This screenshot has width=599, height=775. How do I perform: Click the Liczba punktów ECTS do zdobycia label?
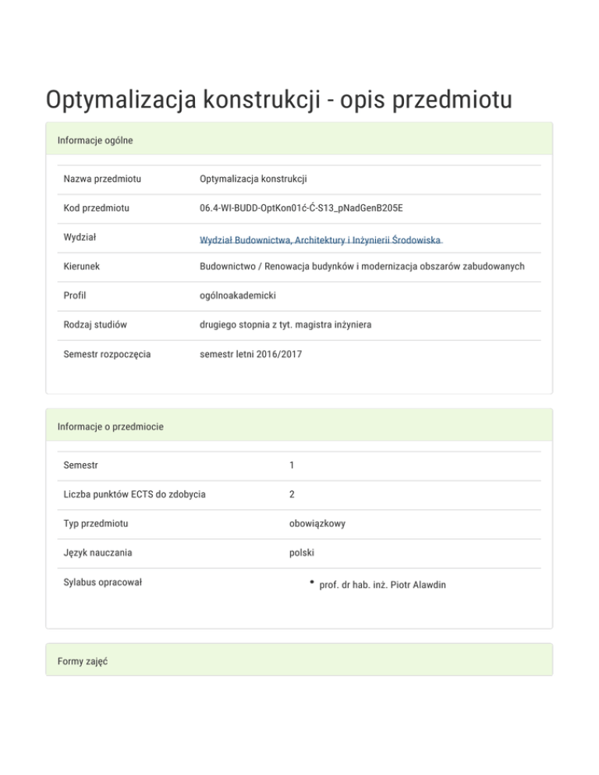point(135,494)
